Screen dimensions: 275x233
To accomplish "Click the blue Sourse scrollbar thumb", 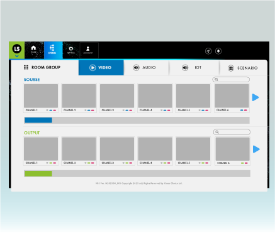I will point(38,120).
